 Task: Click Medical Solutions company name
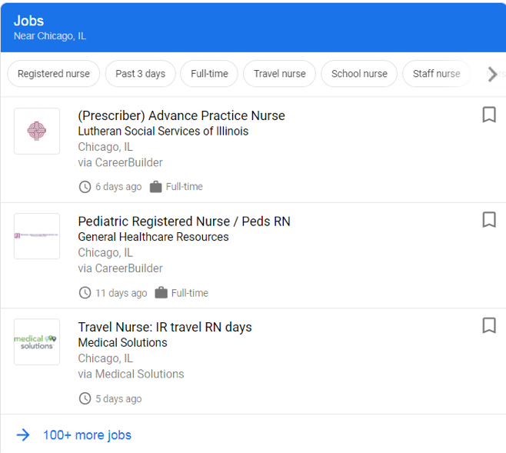tap(122, 342)
